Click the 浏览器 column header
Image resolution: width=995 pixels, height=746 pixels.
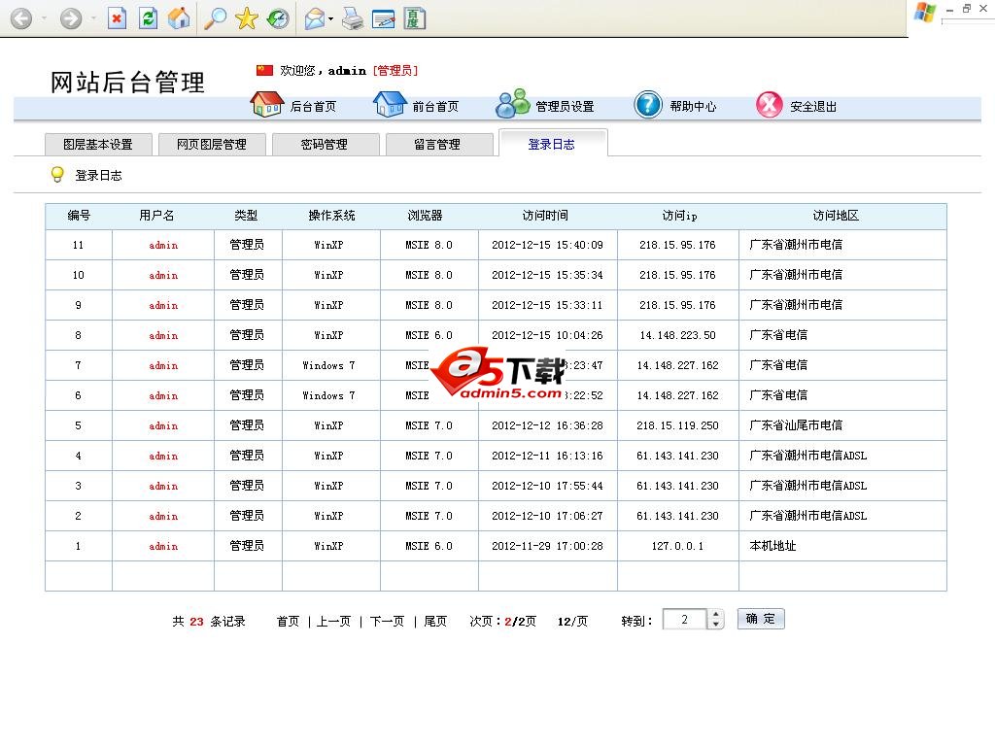click(x=426, y=216)
